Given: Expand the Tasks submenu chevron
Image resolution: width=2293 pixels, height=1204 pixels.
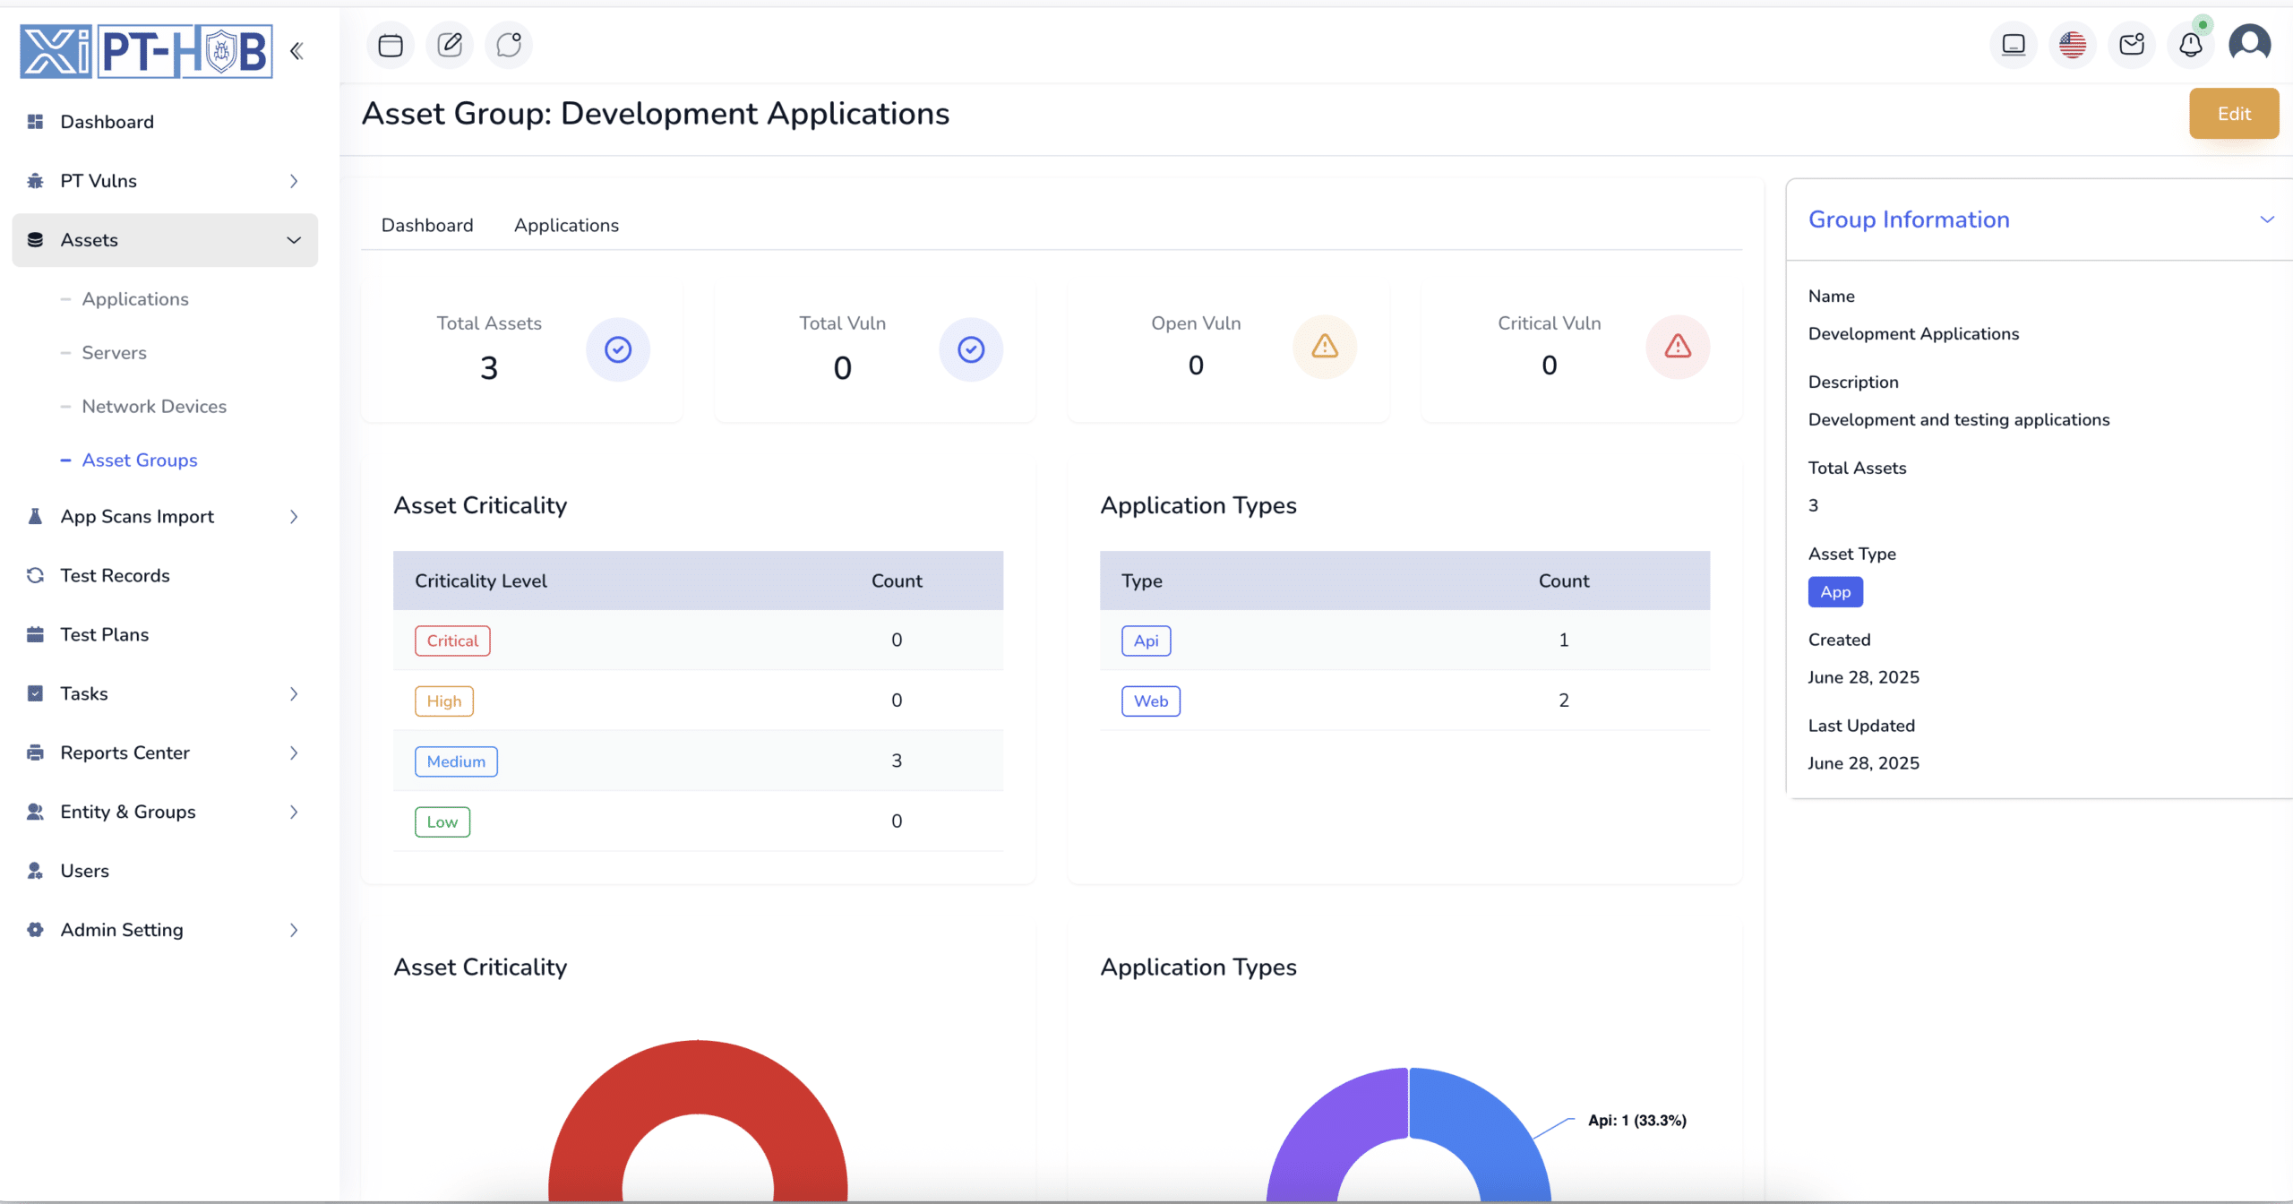Looking at the screenshot, I should point(294,693).
